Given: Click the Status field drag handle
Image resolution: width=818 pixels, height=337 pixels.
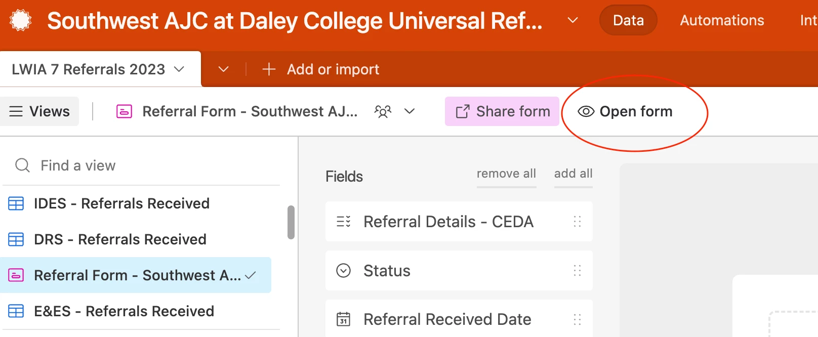Looking at the screenshot, I should click(577, 271).
